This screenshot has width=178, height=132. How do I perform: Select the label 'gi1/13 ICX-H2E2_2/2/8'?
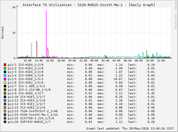[26, 108]
